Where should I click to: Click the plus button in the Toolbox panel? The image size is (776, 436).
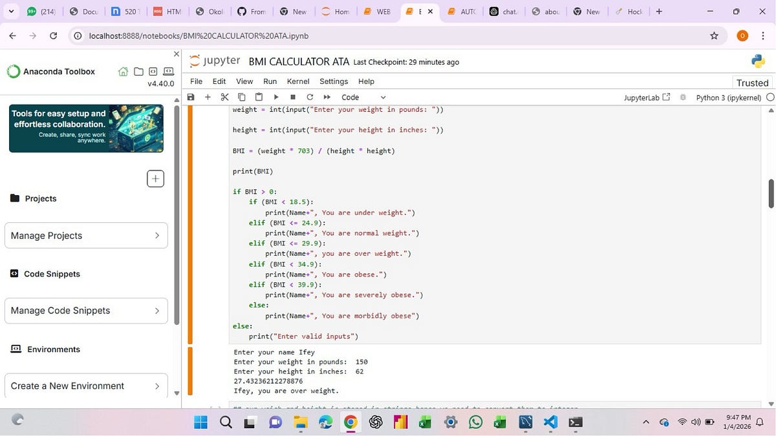[x=155, y=178]
